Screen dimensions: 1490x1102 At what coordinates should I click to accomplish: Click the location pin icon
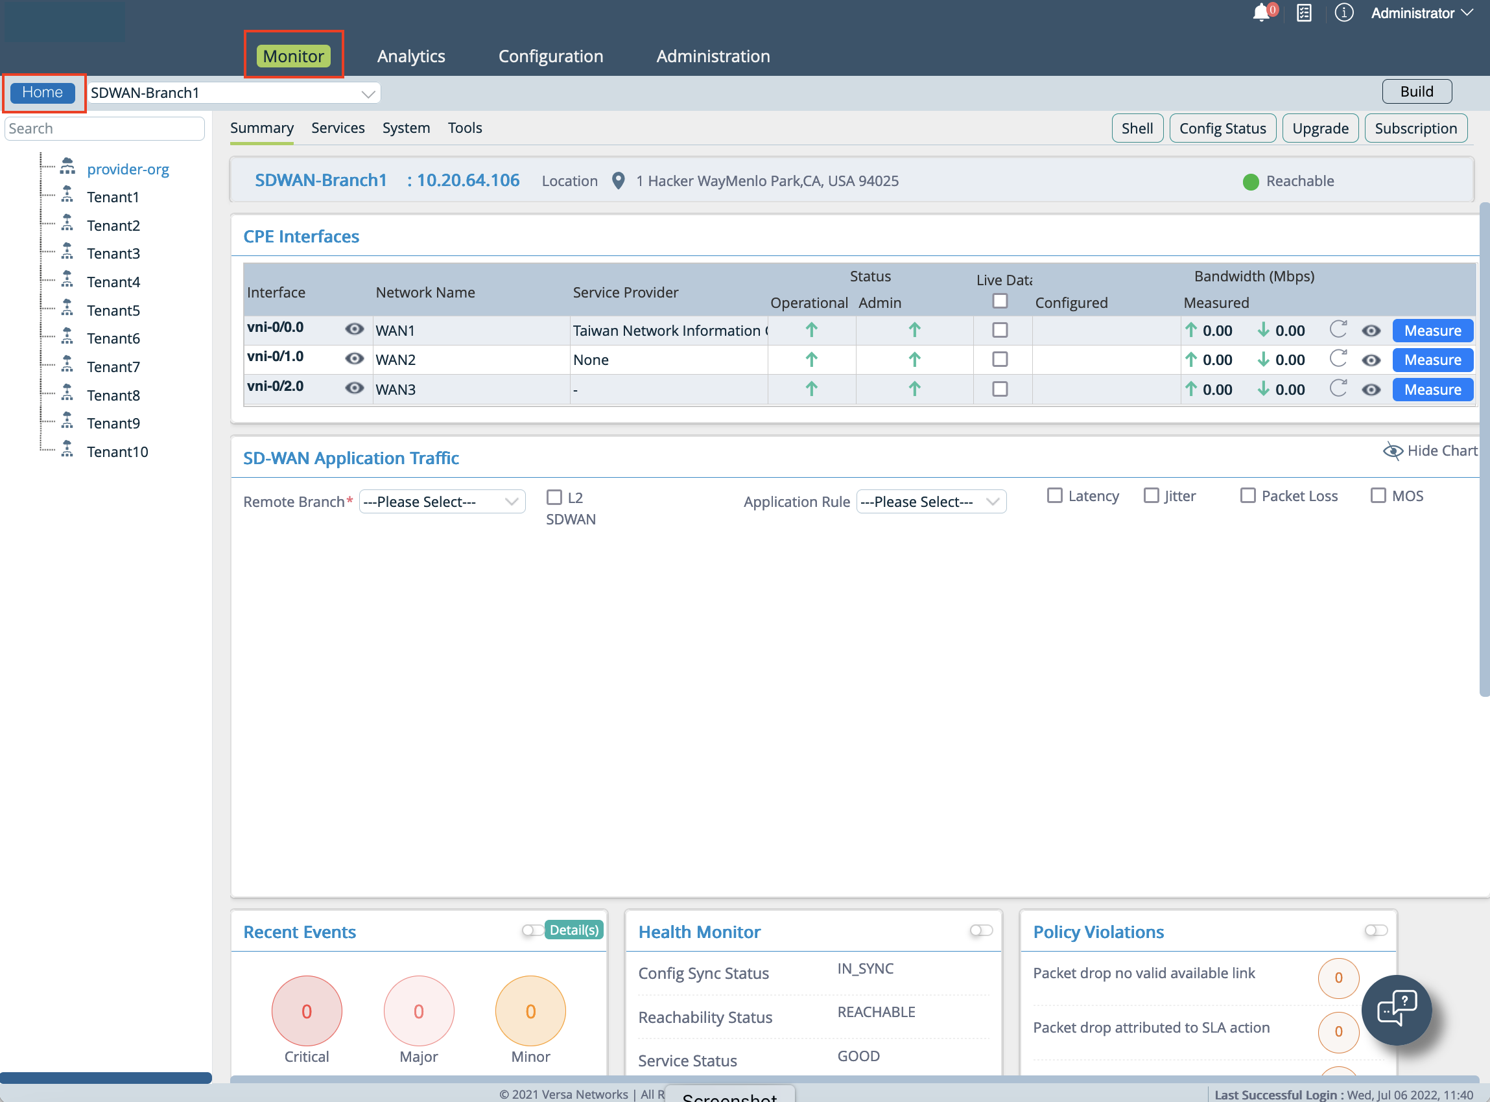(619, 181)
